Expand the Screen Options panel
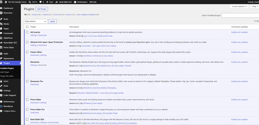The height and width of the screenshot is (125, 259). [239, 6]
